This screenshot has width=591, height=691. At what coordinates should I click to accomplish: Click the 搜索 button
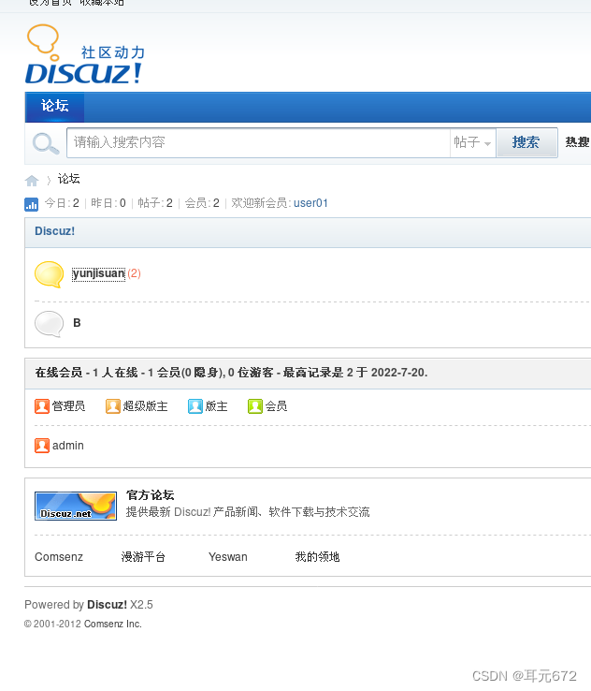pos(526,142)
